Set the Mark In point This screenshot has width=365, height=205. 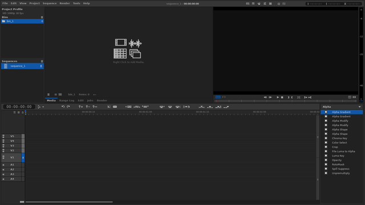(x=289, y=97)
